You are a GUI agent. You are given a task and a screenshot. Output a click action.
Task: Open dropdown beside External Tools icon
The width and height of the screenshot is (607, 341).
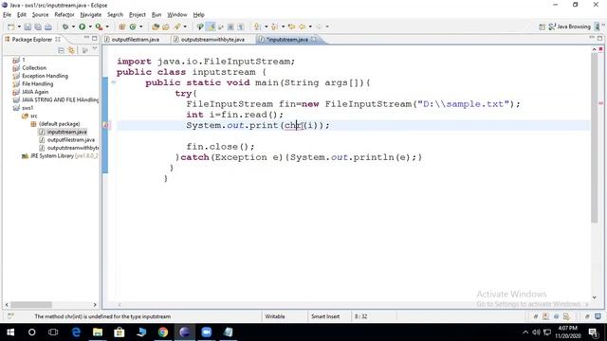coord(107,27)
